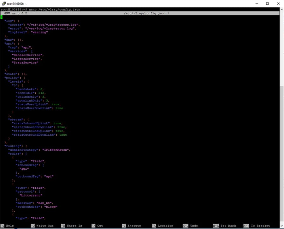This screenshot has width=284, height=229.
Task: Click the ^G Help shortcut
Action: (7, 226)
